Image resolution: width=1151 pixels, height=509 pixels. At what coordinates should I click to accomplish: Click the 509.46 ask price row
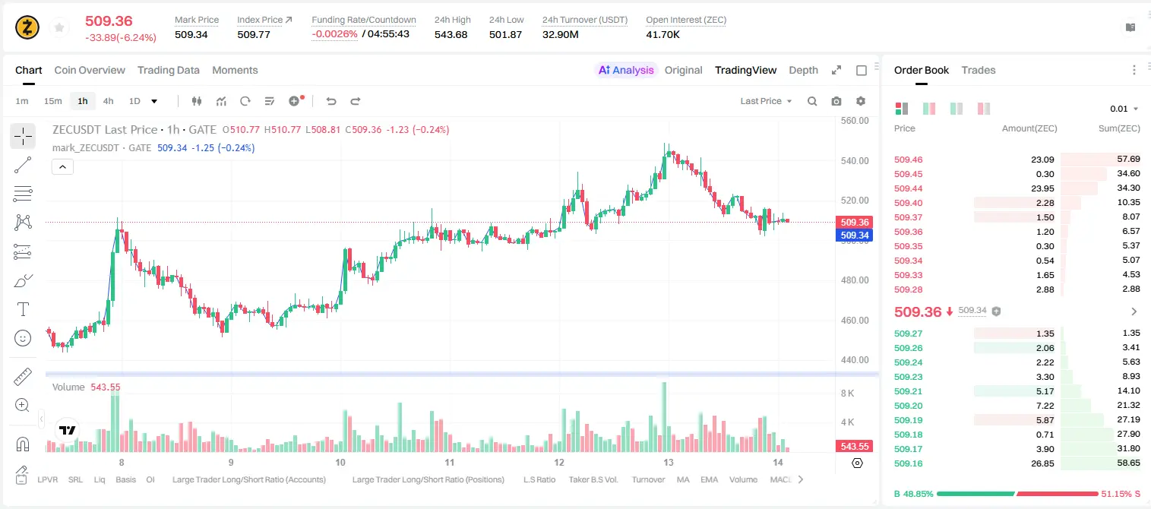point(1017,160)
